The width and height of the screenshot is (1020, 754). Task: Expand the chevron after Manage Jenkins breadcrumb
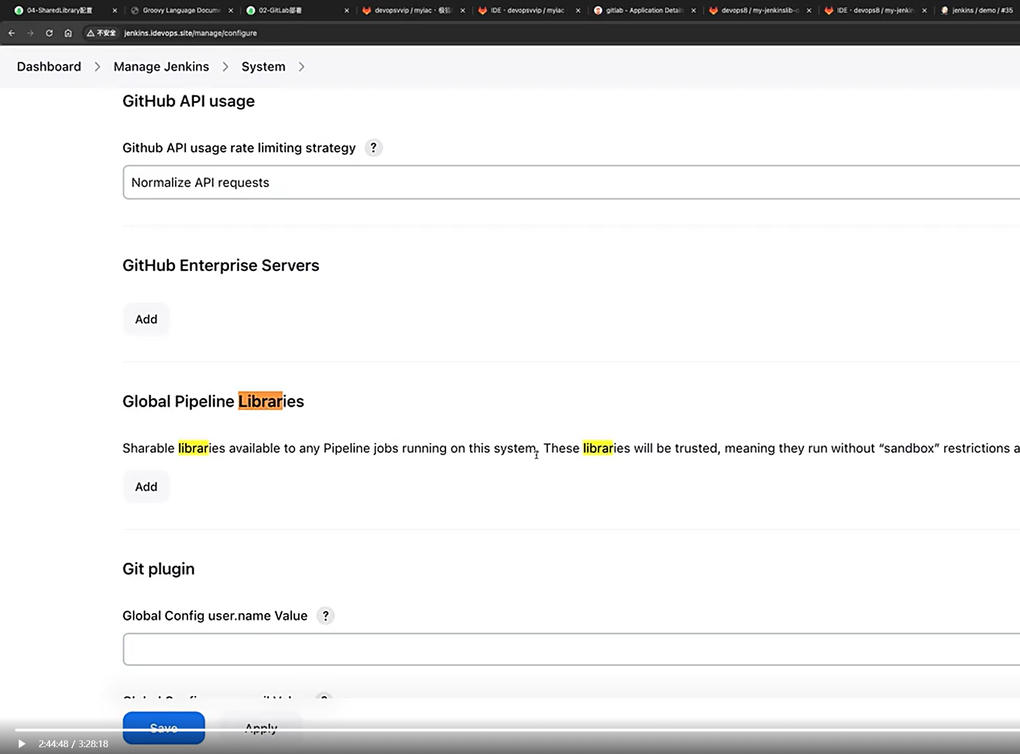[x=225, y=67]
